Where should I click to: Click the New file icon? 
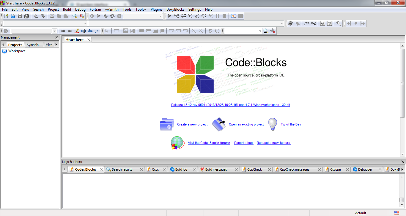[6, 16]
